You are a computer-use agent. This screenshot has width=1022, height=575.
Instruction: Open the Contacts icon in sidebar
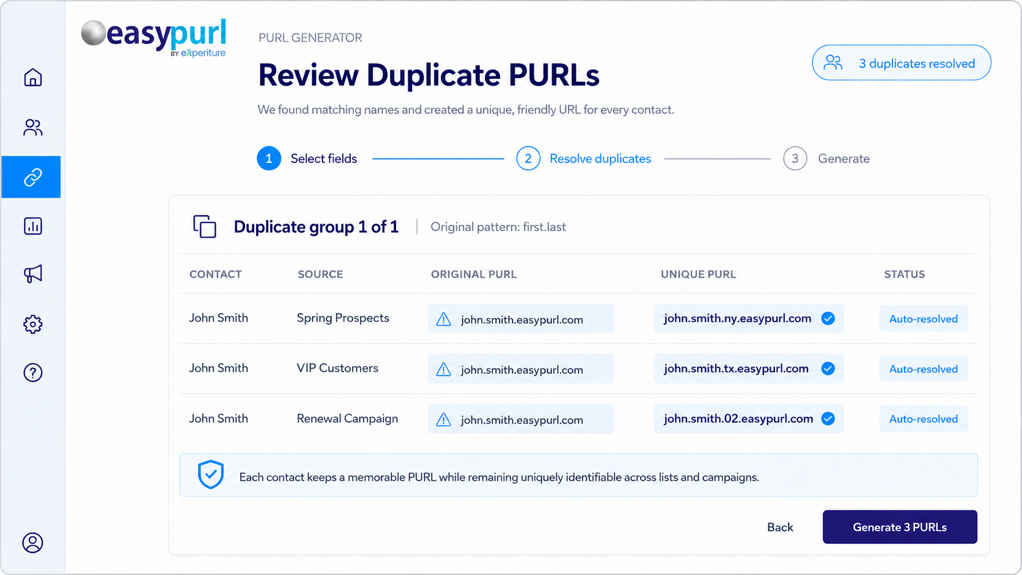pyautogui.click(x=33, y=127)
